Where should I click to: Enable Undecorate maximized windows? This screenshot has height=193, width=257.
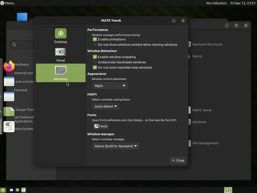tap(95, 62)
